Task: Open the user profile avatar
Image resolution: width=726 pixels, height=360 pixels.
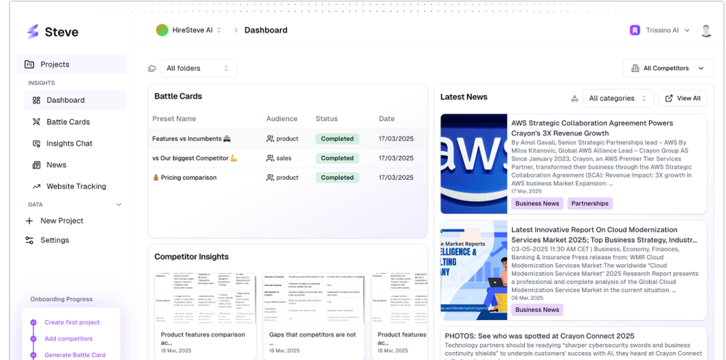Action: tap(706, 30)
